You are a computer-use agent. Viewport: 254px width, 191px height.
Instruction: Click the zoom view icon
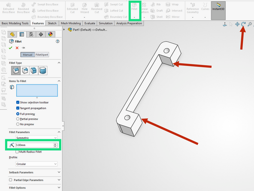point(250,24)
